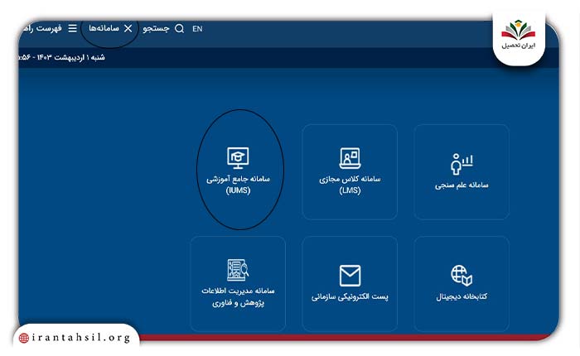Close the سامانه‌ها menu with X icon
580x356 pixels.
point(128,28)
